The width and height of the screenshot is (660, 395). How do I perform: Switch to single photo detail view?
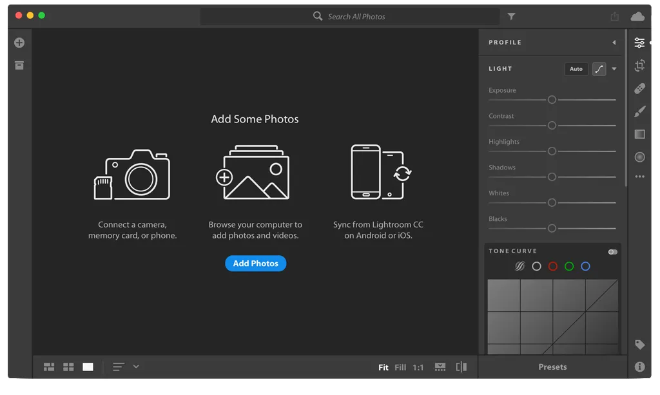click(88, 367)
